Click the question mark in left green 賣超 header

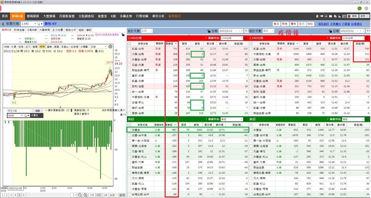[x=206, y=120]
